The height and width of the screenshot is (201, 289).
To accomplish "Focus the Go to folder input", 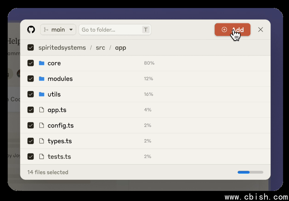I will pos(115,30).
